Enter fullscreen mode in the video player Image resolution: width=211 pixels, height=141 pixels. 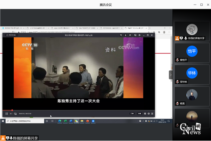click(153, 114)
